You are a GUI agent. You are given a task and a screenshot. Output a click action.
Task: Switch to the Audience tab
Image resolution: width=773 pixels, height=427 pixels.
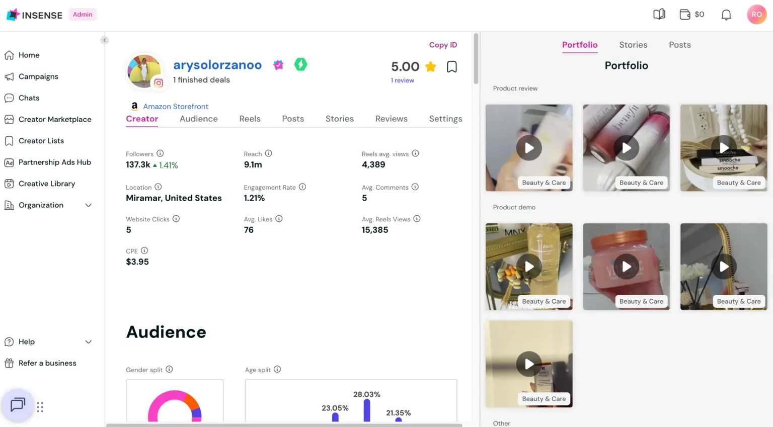tap(199, 119)
